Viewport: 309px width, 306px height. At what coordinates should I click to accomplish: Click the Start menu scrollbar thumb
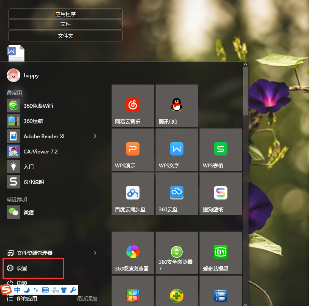point(245,91)
